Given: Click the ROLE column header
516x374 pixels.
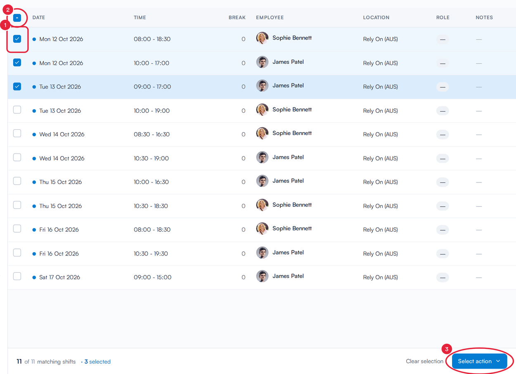Looking at the screenshot, I should tap(443, 18).
